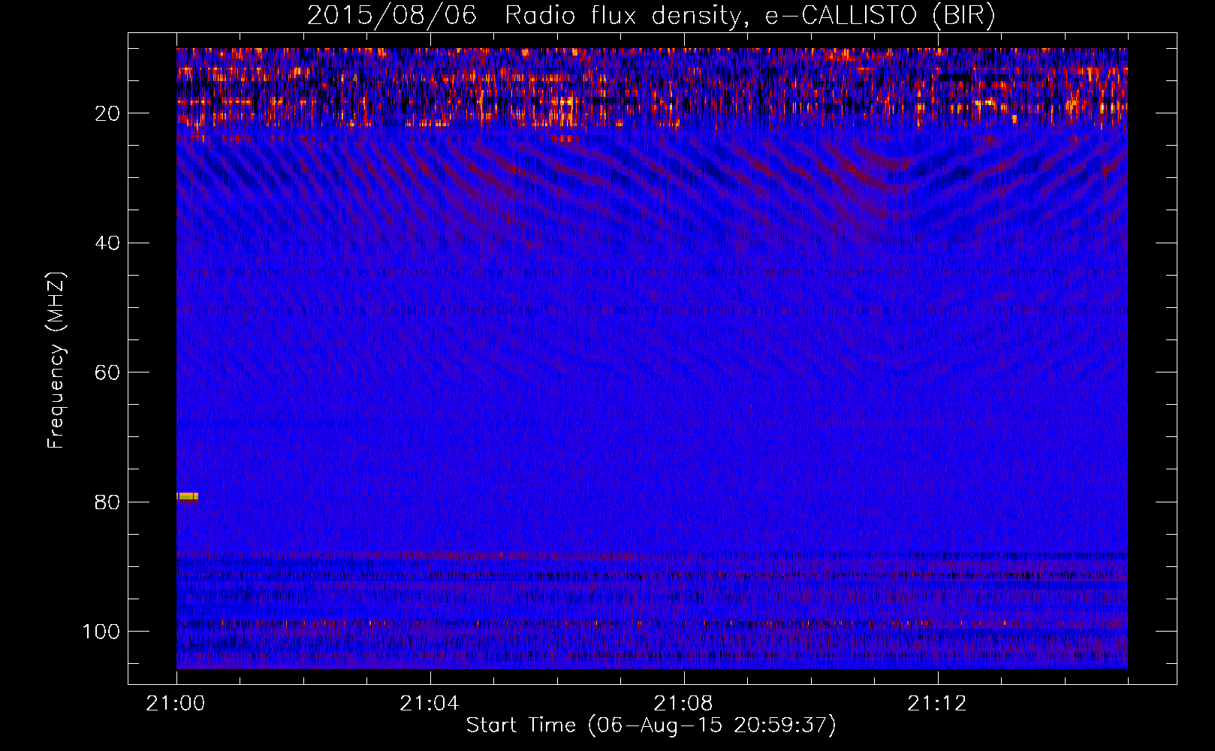Screen dimensions: 1215x751
Task: Click the '40' frequency tick label
Action: tap(107, 243)
